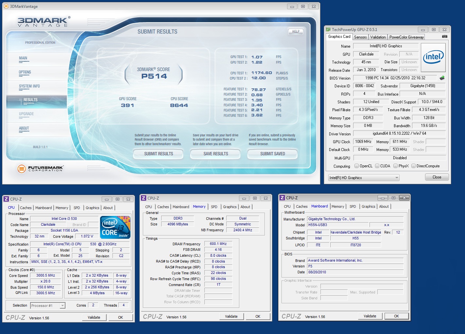Enable the OpenCL checkbox

[357, 166]
